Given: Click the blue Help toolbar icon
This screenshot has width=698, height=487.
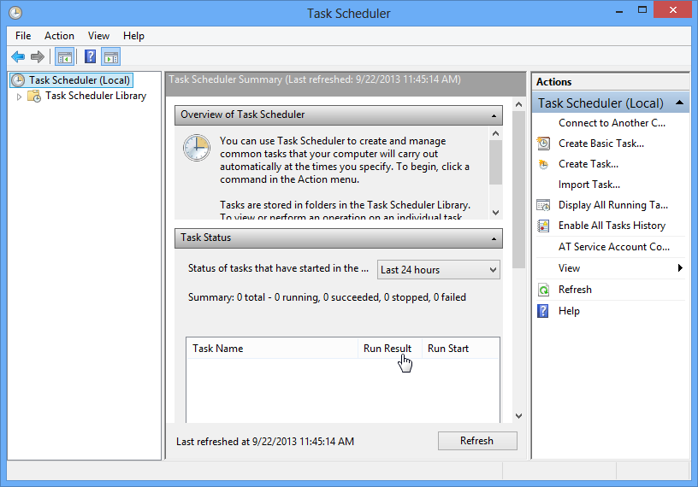Looking at the screenshot, I should pos(90,57).
